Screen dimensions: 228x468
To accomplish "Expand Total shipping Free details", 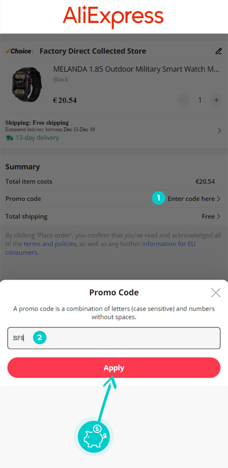I will point(211,217).
